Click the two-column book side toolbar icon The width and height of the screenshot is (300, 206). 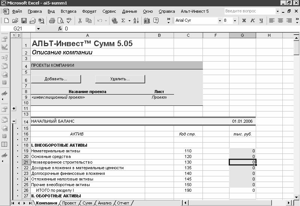[4, 144]
